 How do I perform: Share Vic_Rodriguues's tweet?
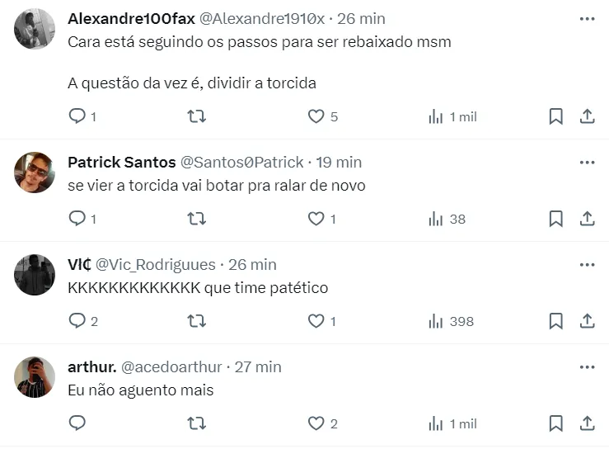click(x=588, y=321)
